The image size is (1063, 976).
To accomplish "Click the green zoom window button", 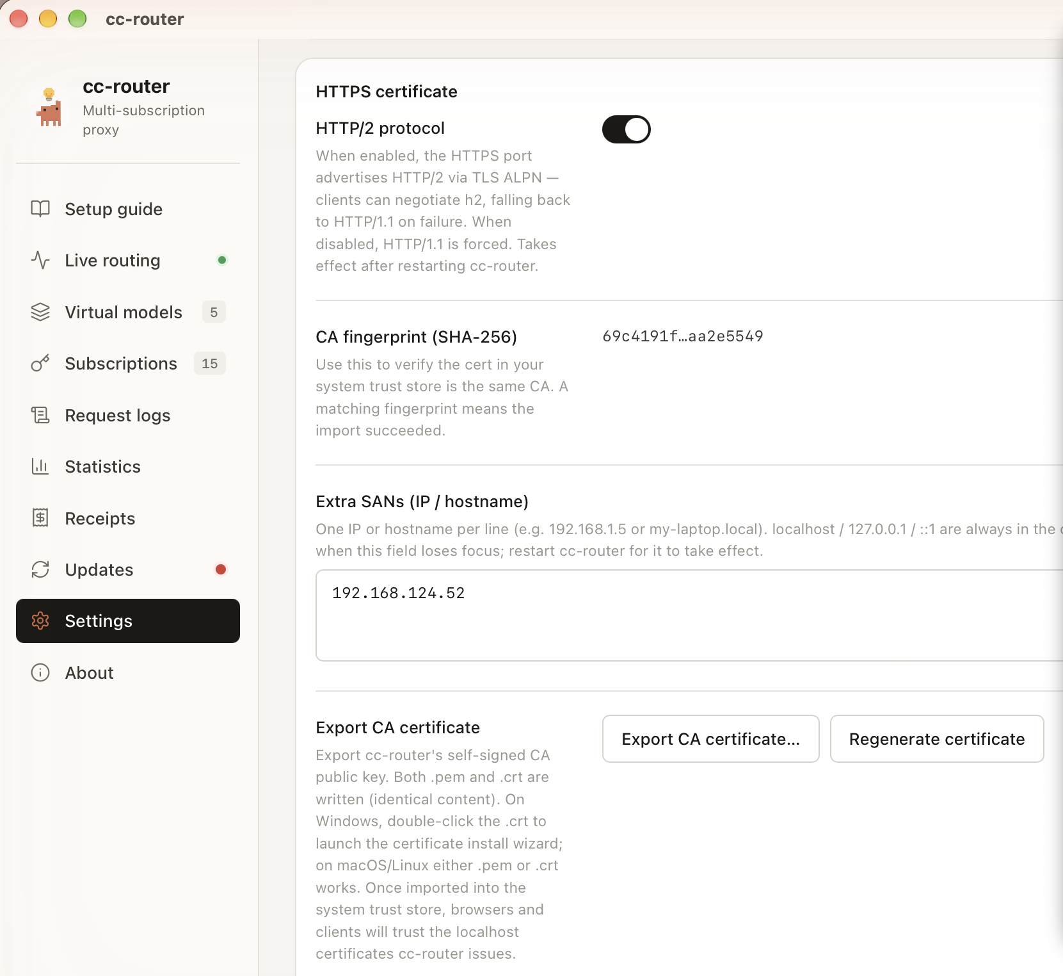I will (77, 19).
